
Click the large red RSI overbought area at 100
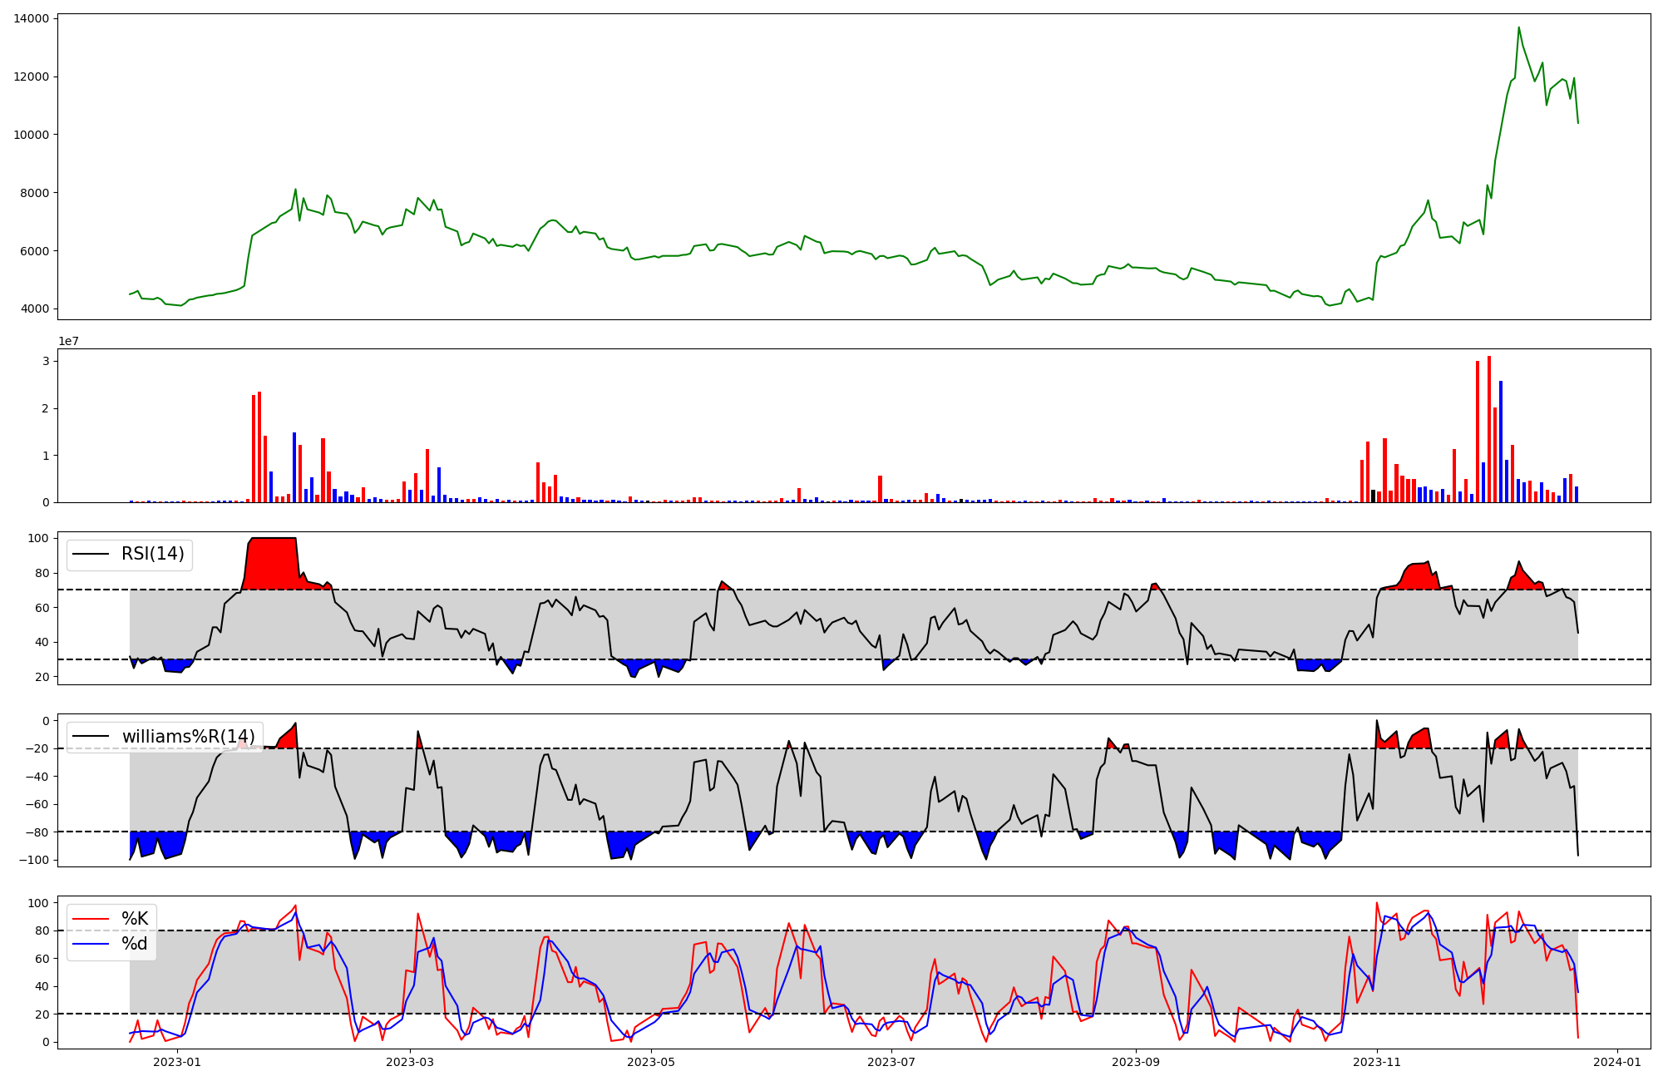272,563
